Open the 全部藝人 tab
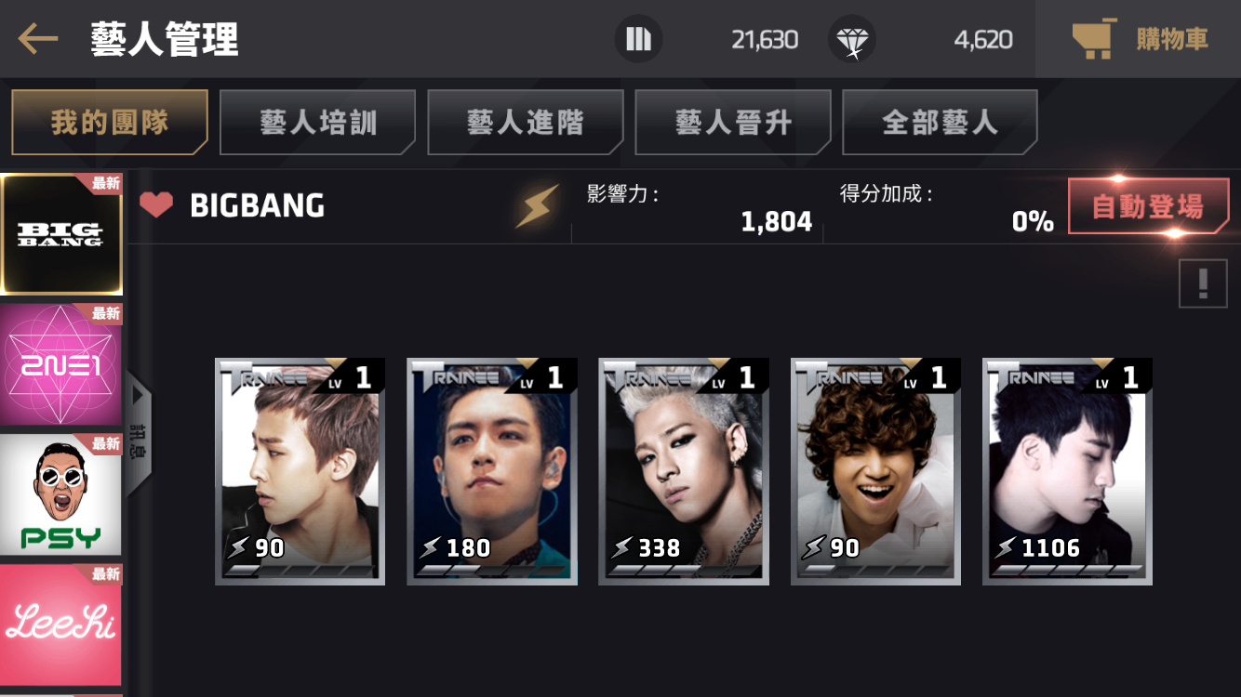 pos(940,122)
